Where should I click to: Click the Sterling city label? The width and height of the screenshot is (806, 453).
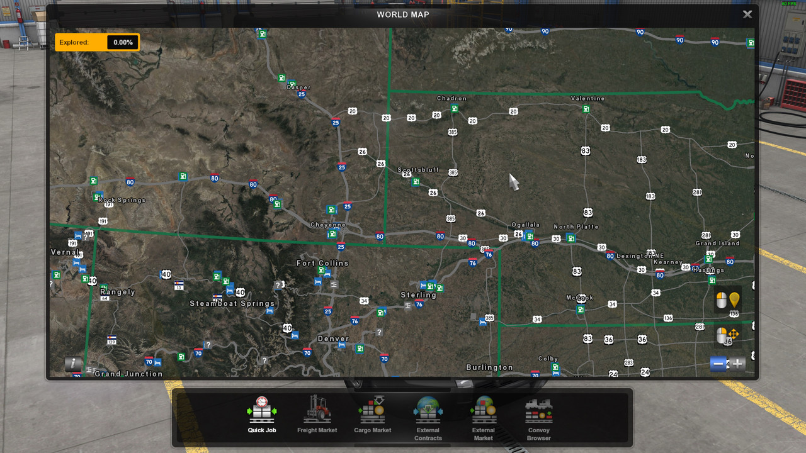[419, 295]
